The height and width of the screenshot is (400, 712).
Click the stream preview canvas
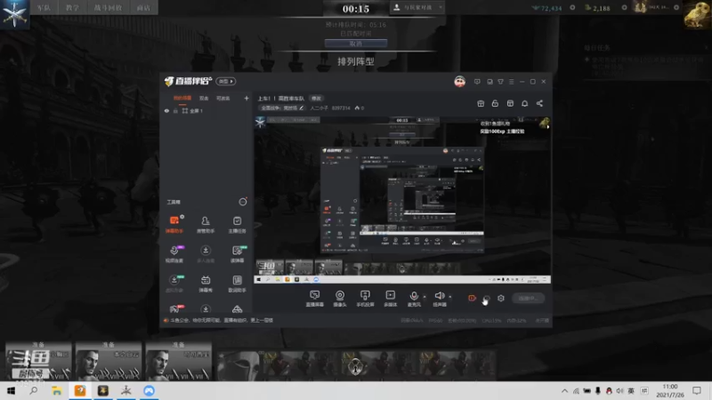[402, 200]
